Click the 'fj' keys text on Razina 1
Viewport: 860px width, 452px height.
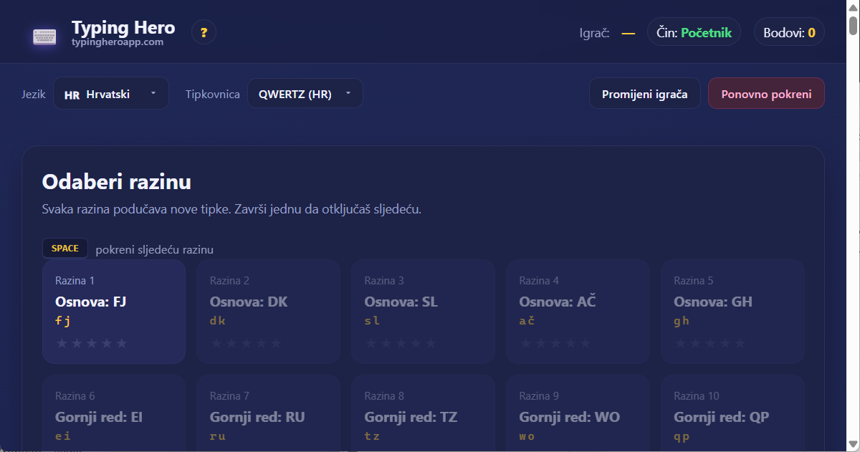(63, 321)
